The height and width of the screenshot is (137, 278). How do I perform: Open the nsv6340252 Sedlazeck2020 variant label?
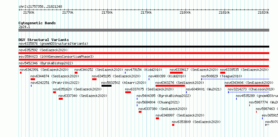pyautogui.click(x=99, y=70)
